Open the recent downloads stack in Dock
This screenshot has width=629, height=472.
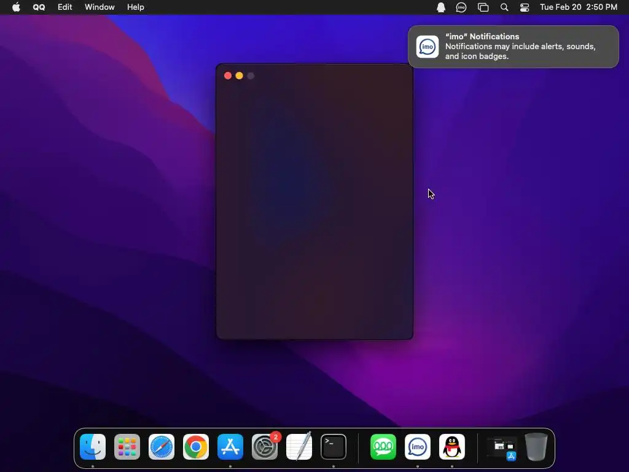[x=501, y=447]
